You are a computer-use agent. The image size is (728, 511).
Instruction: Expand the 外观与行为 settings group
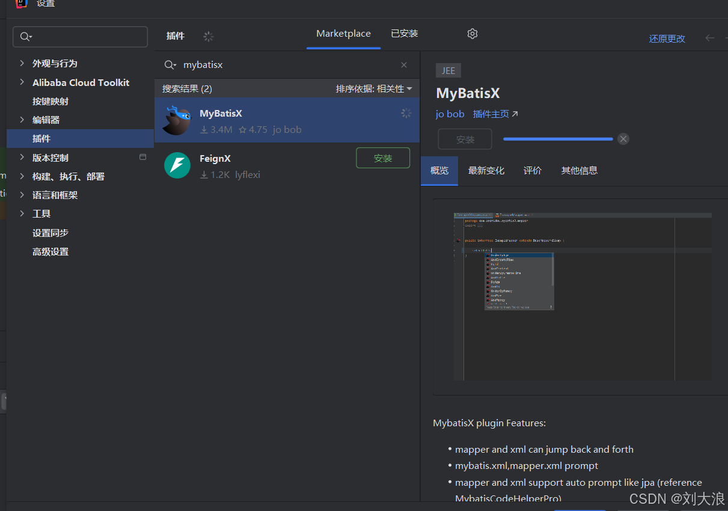pyautogui.click(x=22, y=63)
